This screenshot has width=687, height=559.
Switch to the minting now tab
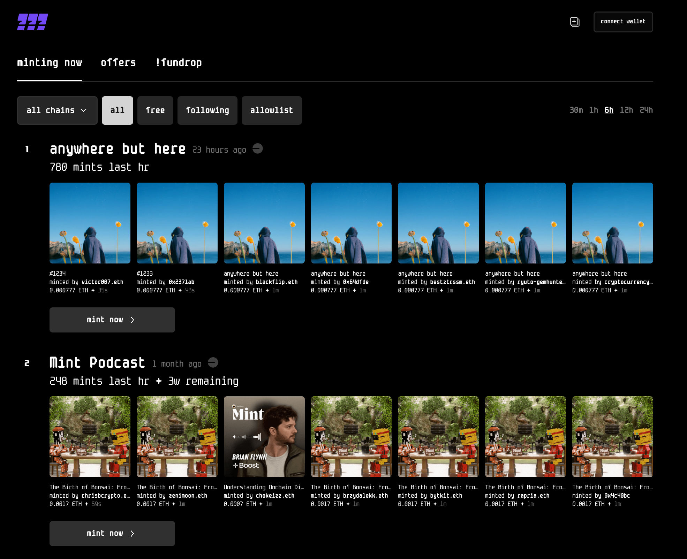pos(50,63)
